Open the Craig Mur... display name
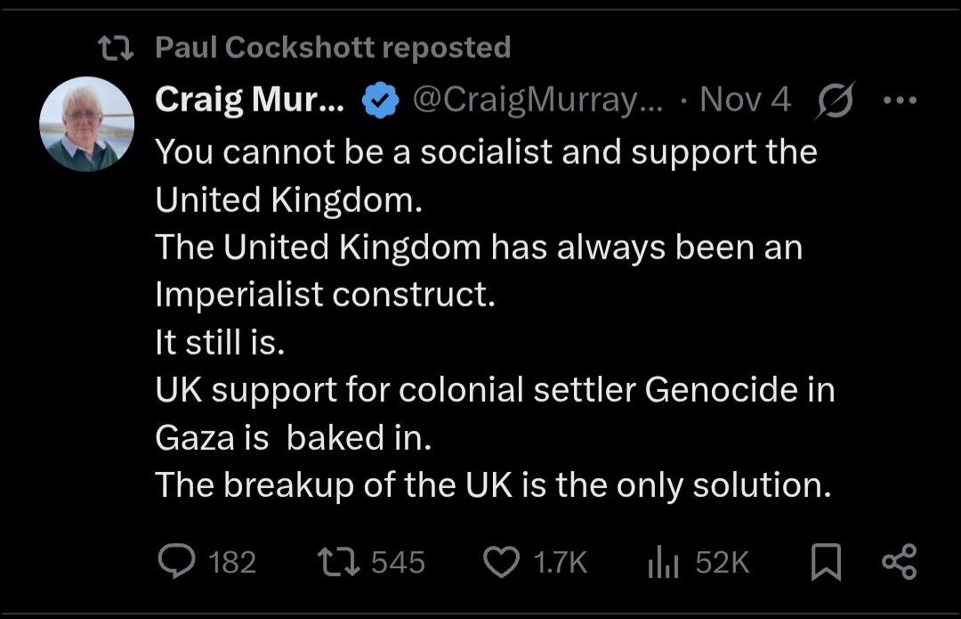This screenshot has height=619, width=961. tap(249, 101)
